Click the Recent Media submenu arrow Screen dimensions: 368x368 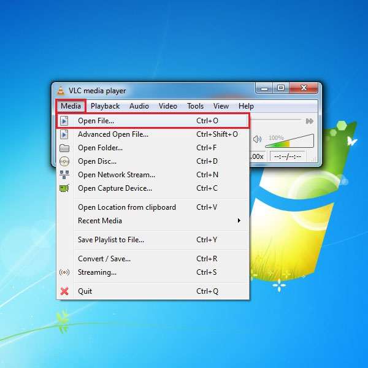[239, 221]
